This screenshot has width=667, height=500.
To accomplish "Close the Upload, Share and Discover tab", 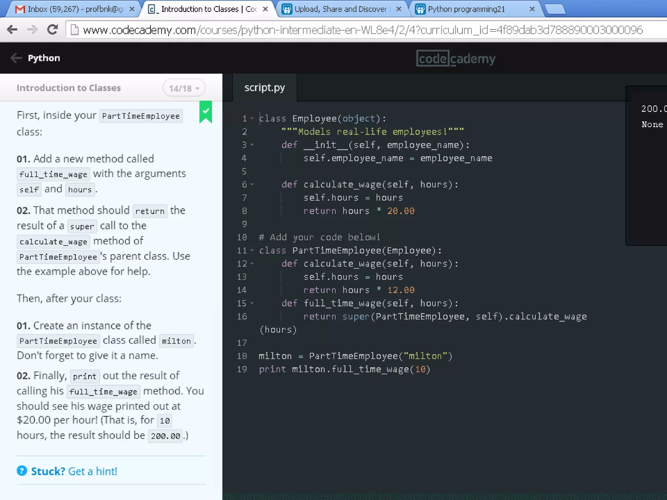I will click(399, 9).
